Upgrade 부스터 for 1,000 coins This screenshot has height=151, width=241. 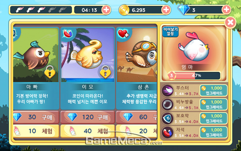coord(214,91)
